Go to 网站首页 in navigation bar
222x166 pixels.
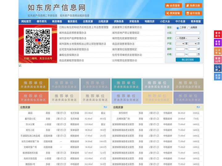(26, 22)
